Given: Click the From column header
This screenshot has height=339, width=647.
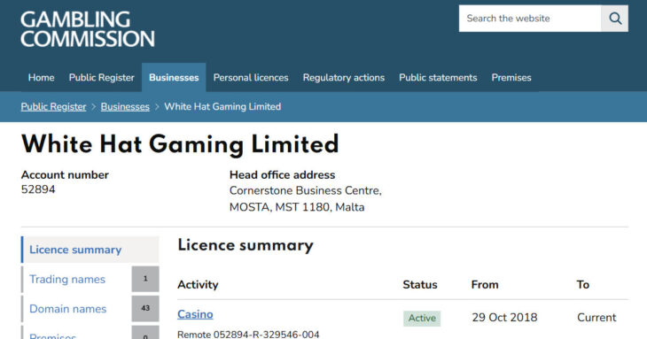Looking at the screenshot, I should click(485, 285).
